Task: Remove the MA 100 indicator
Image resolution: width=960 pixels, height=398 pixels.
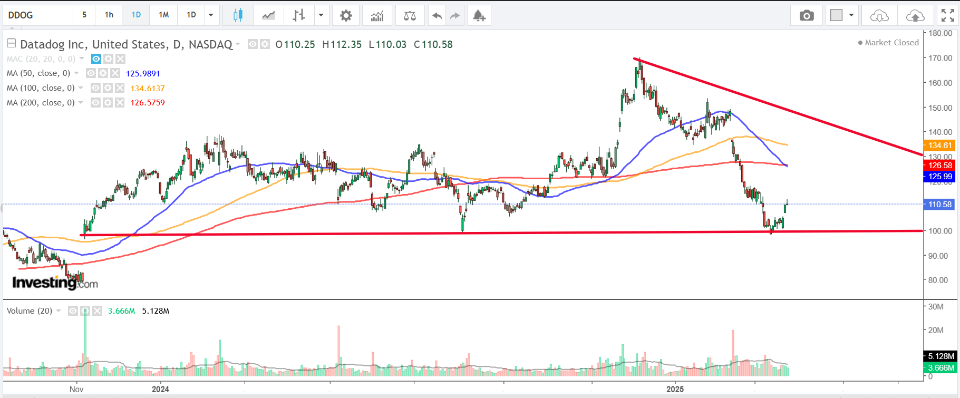Action: pyautogui.click(x=120, y=88)
